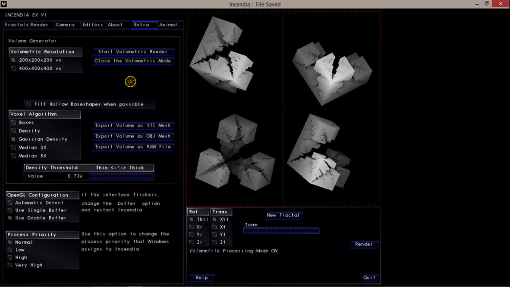Click the Incendia app icon in title bar
This screenshot has width=510, height=287.
(x=3, y=4)
